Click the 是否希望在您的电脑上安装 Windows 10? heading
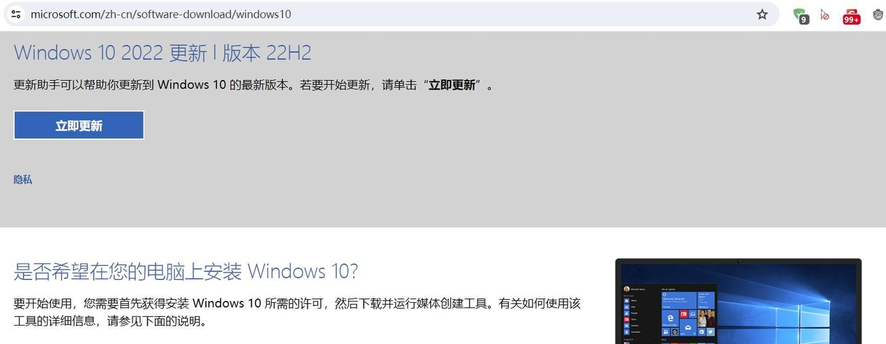This screenshot has width=886, height=344. click(185, 271)
